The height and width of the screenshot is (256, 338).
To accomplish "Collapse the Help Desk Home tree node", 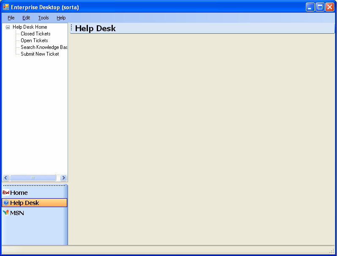I will 8,27.
